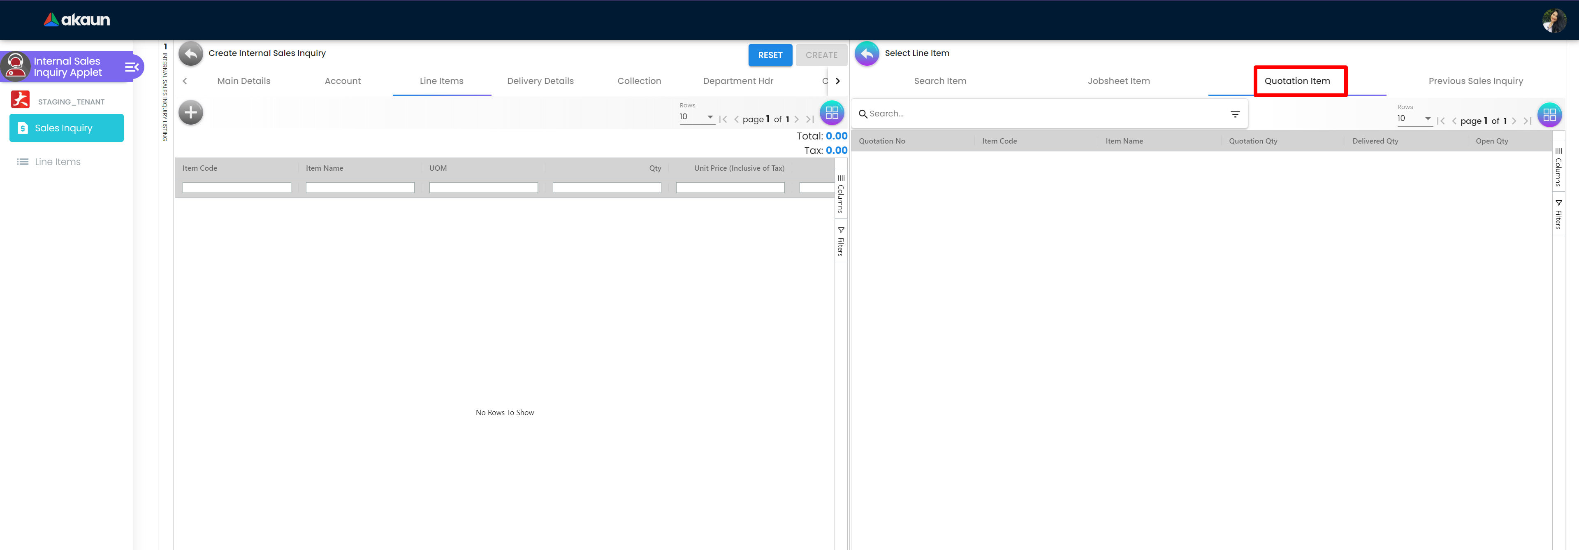Open the Columns side panel in the Line Items grid
Image resolution: width=1579 pixels, height=550 pixels.
pyautogui.click(x=841, y=194)
